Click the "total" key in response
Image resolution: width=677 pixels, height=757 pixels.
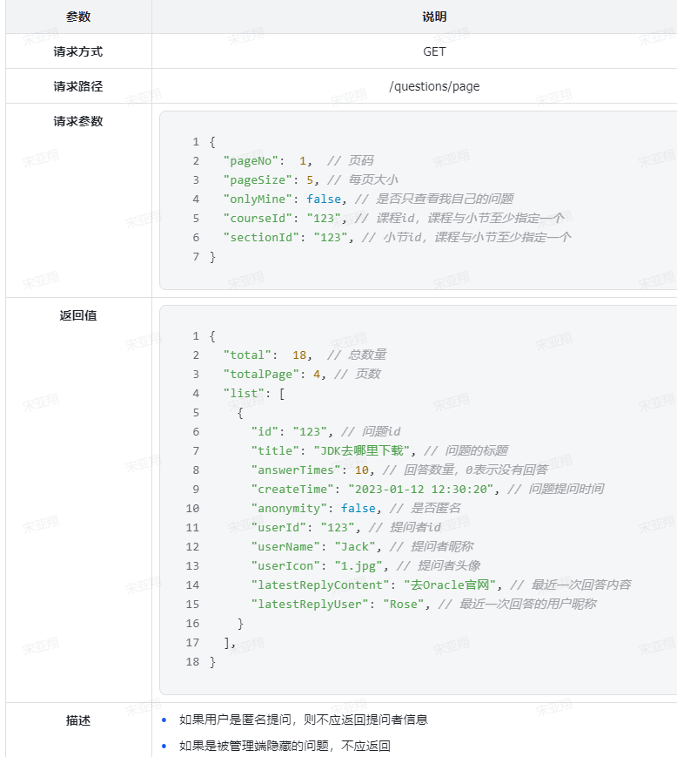click(247, 355)
